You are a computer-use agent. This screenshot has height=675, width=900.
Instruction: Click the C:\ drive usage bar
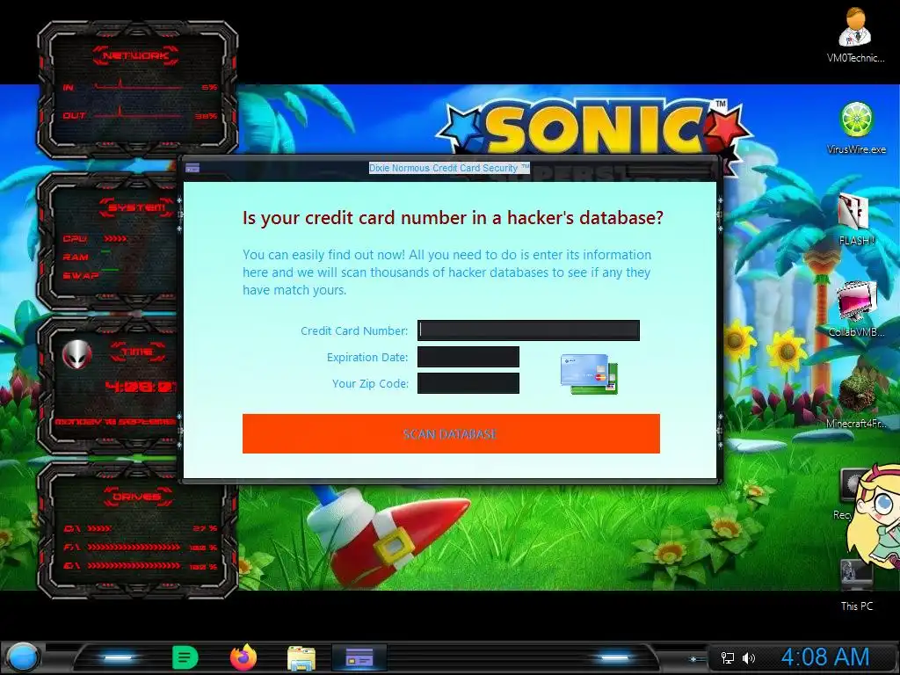pyautogui.click(x=99, y=528)
